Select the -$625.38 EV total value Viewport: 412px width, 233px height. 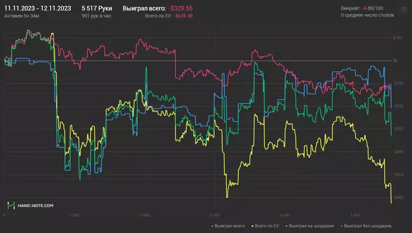coord(183,16)
